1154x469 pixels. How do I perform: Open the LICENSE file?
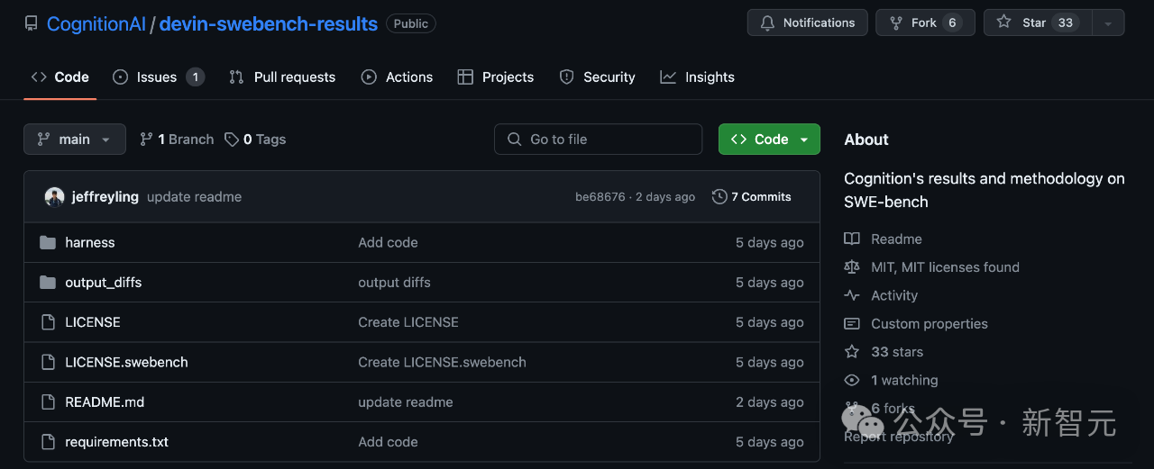click(93, 322)
